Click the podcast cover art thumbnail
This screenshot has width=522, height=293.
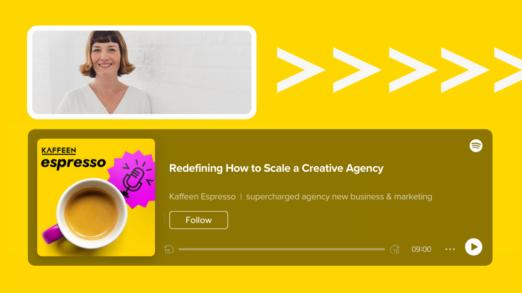[96, 197]
